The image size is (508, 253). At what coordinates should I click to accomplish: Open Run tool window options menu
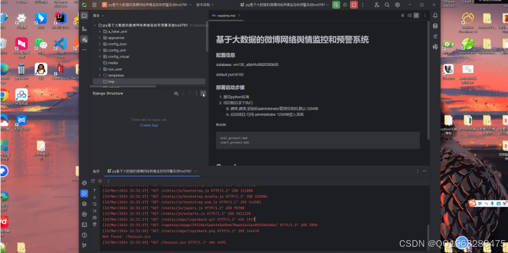[417, 171]
